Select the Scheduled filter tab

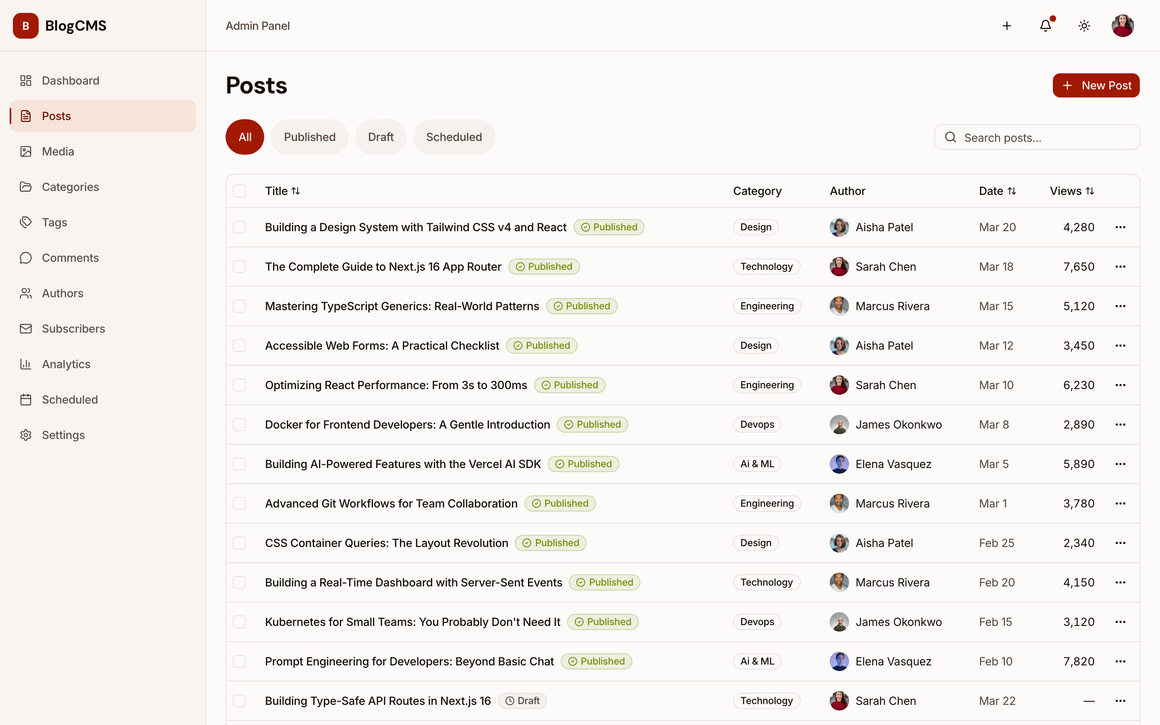pyautogui.click(x=454, y=137)
